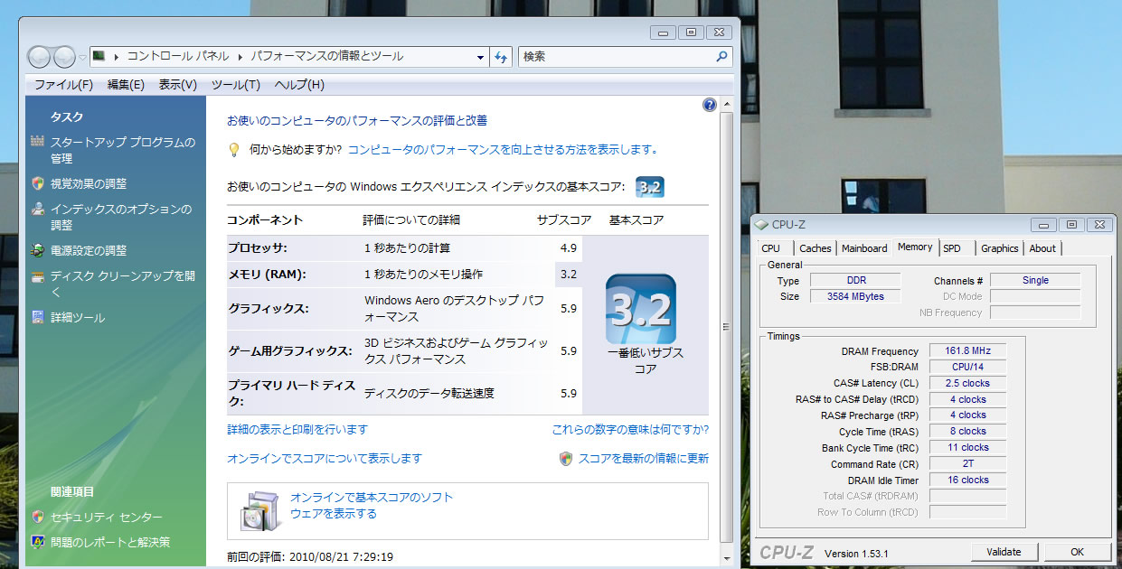This screenshot has width=1122, height=569.
Task: Switch to the Caches tab in CPU-Z
Action: pyautogui.click(x=816, y=248)
